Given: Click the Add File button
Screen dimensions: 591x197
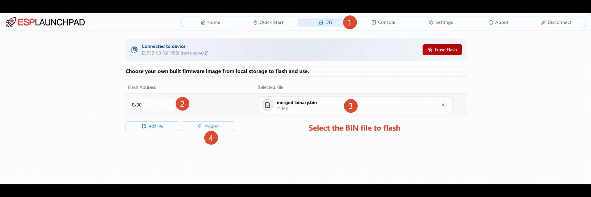Looking at the screenshot, I should [152, 126].
